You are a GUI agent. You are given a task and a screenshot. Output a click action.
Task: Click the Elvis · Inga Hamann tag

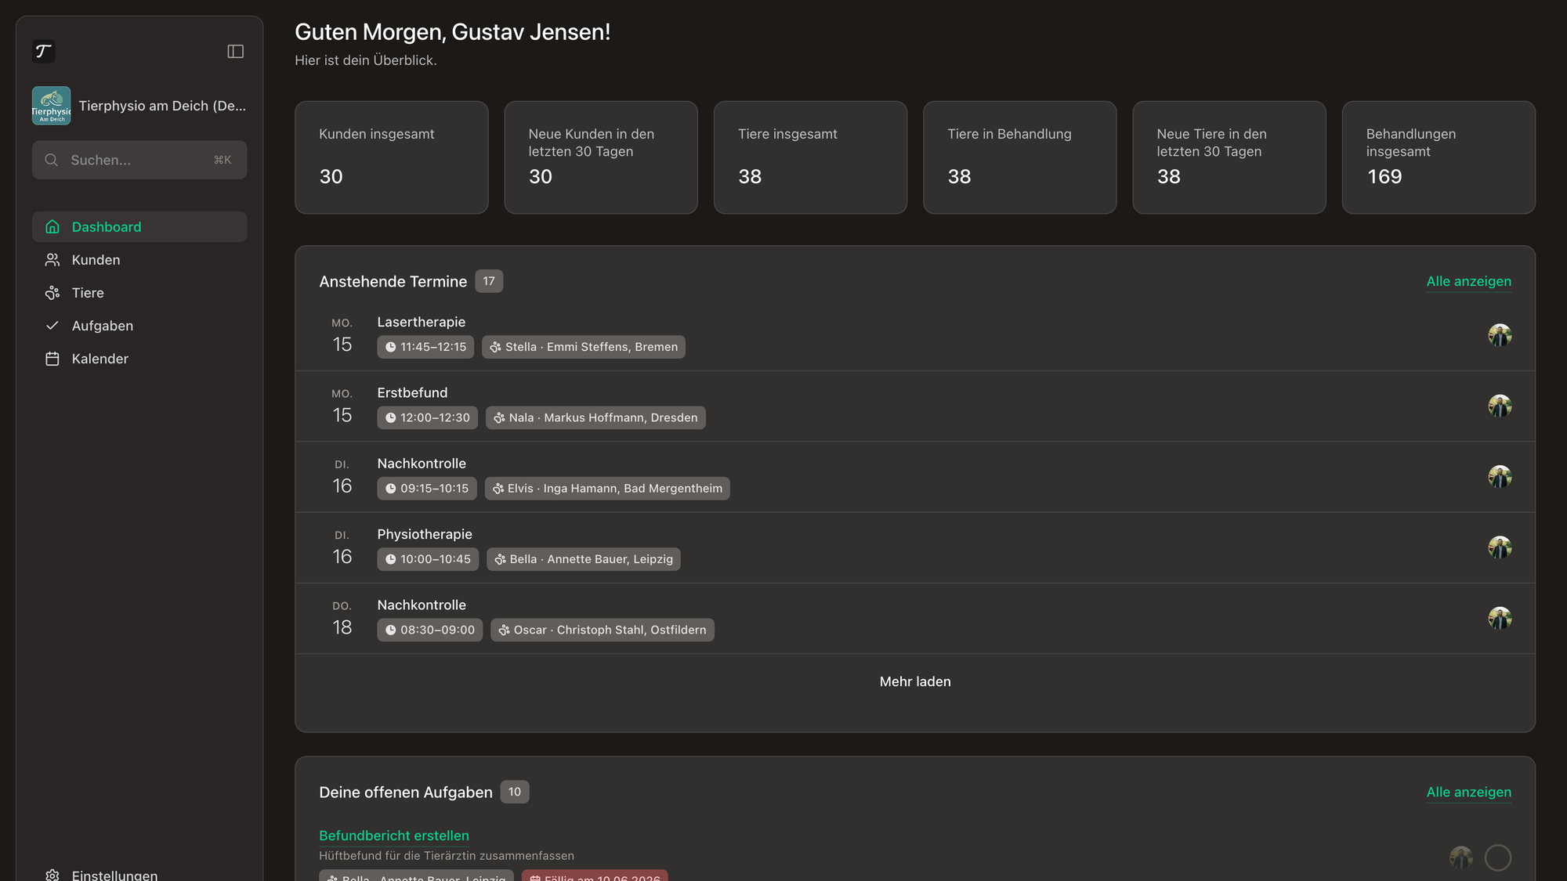pos(607,489)
